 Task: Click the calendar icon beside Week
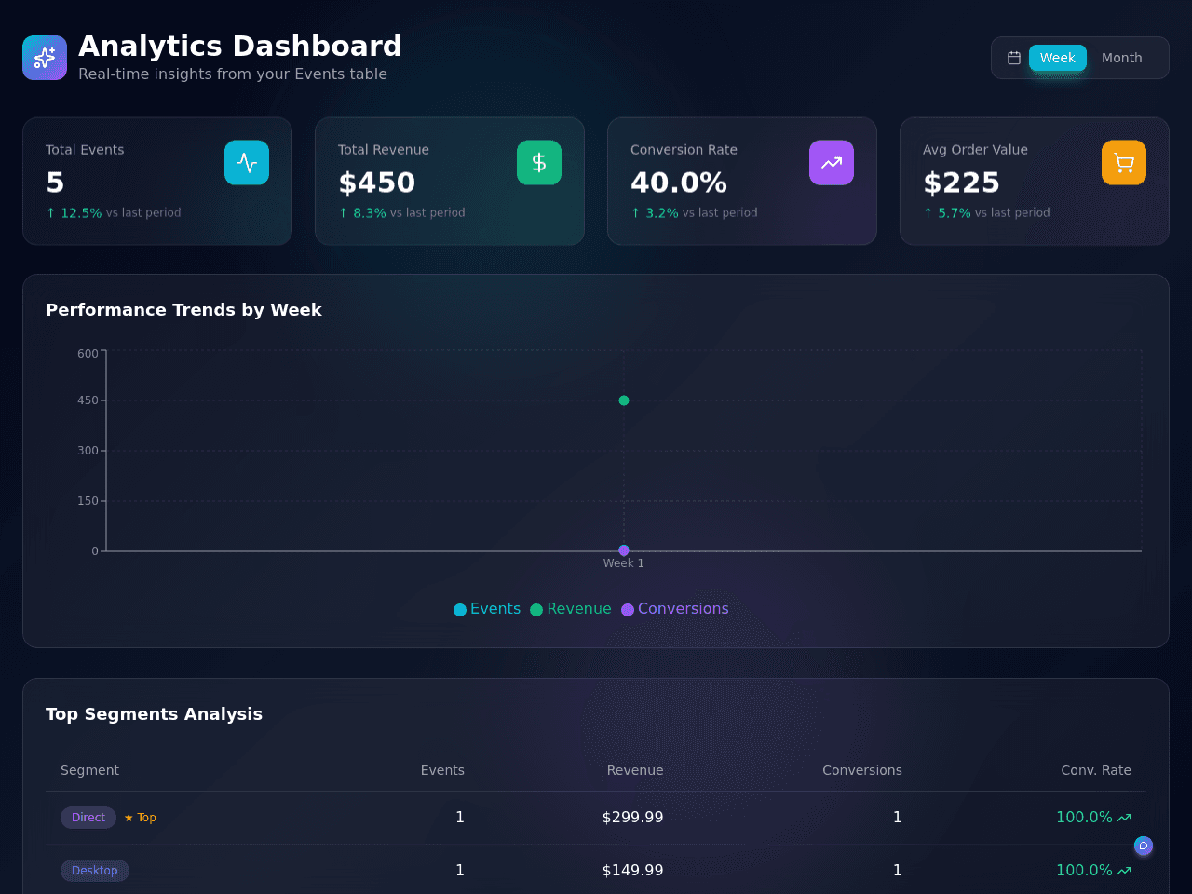tap(1014, 58)
